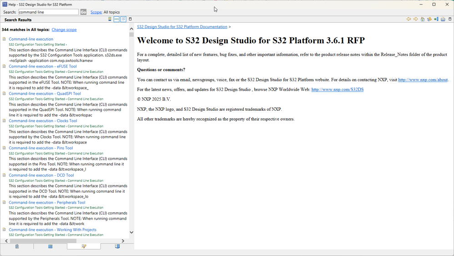The image size is (454, 256).
Task: Click horizontal scrollbar right arrow
Action: tap(123, 241)
